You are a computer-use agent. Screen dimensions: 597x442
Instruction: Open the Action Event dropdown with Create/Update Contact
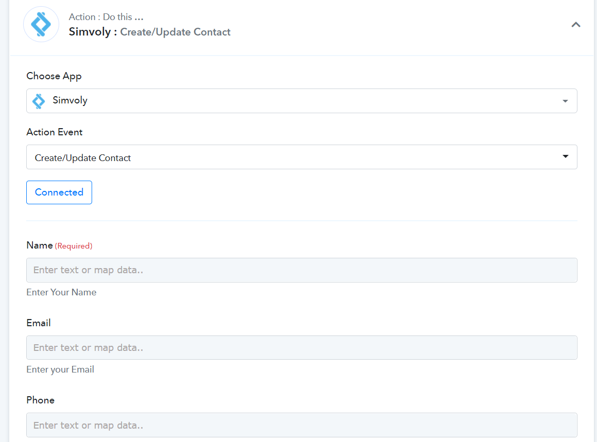[302, 157]
